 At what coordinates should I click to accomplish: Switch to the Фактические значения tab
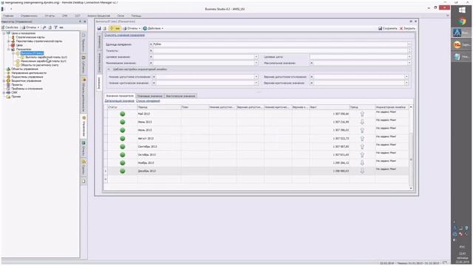[180, 96]
